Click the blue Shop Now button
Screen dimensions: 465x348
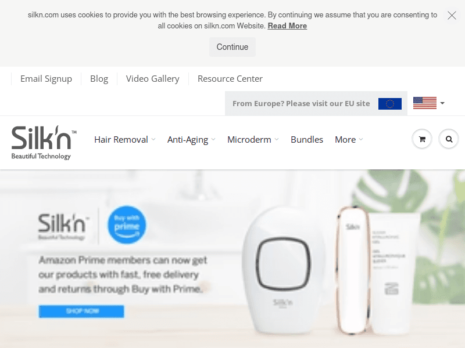click(x=81, y=311)
